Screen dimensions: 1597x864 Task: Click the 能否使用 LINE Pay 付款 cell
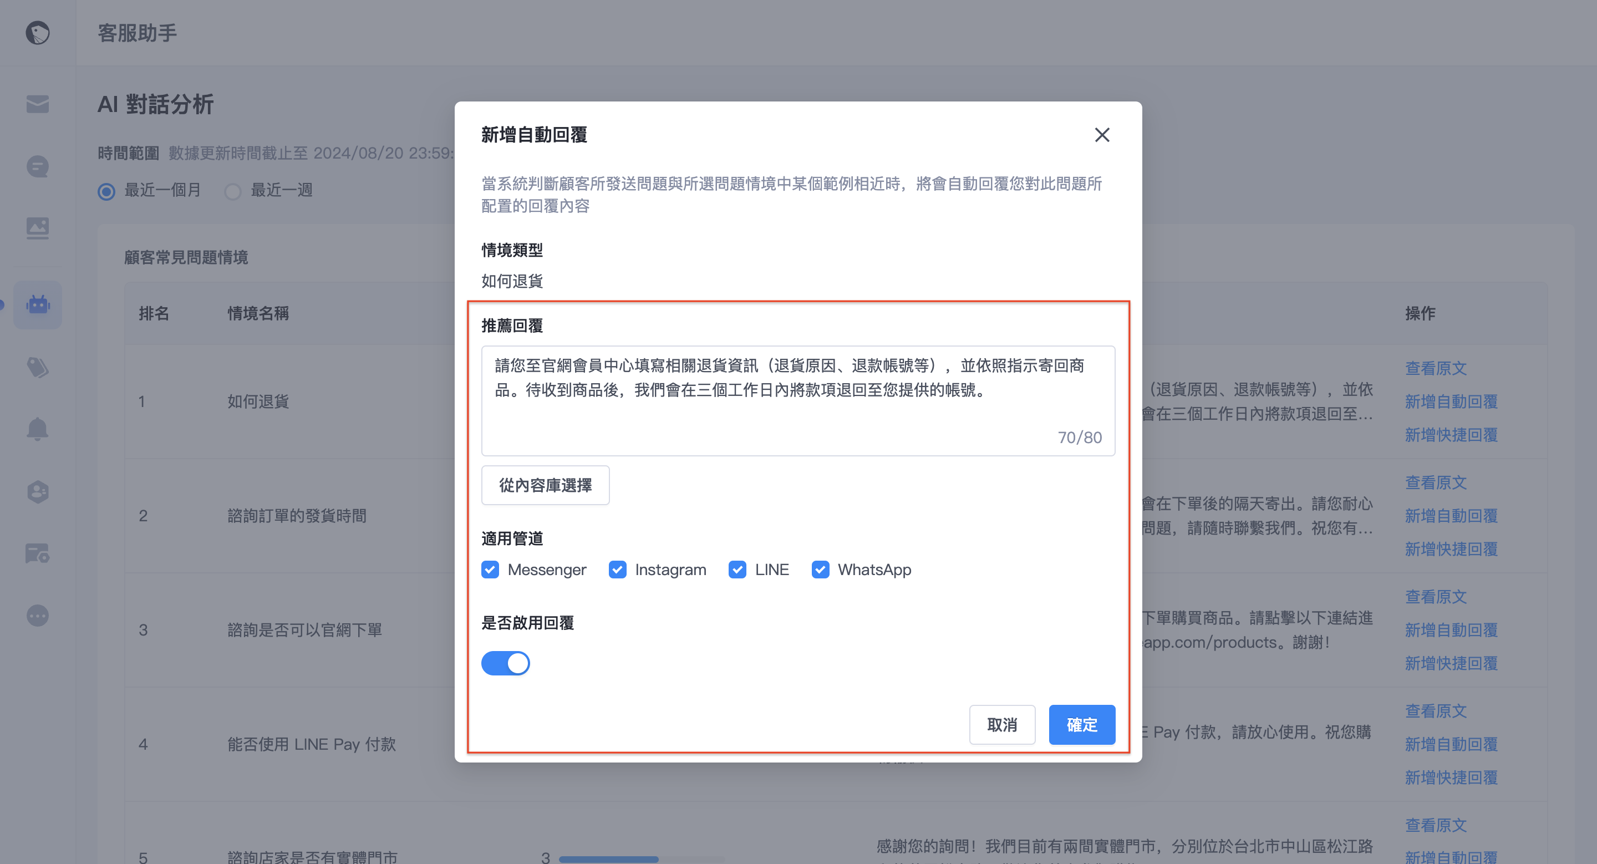point(311,744)
